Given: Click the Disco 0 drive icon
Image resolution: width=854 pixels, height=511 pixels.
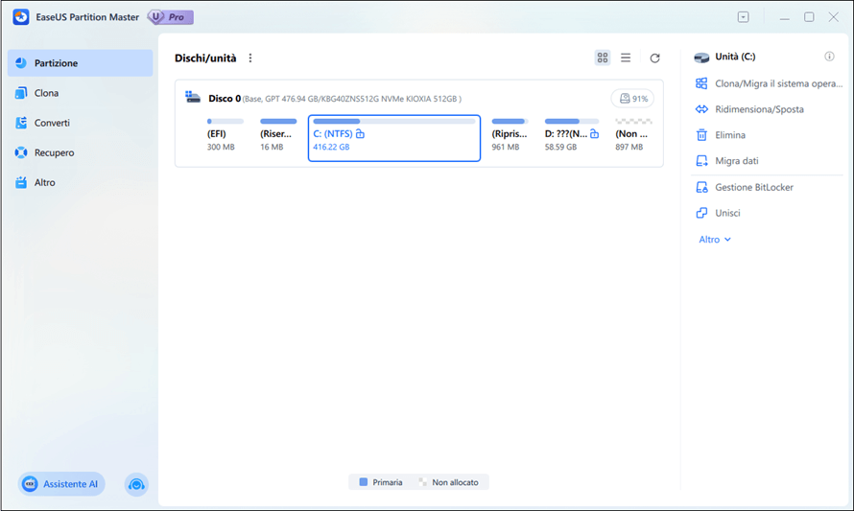Looking at the screenshot, I should click(x=193, y=98).
